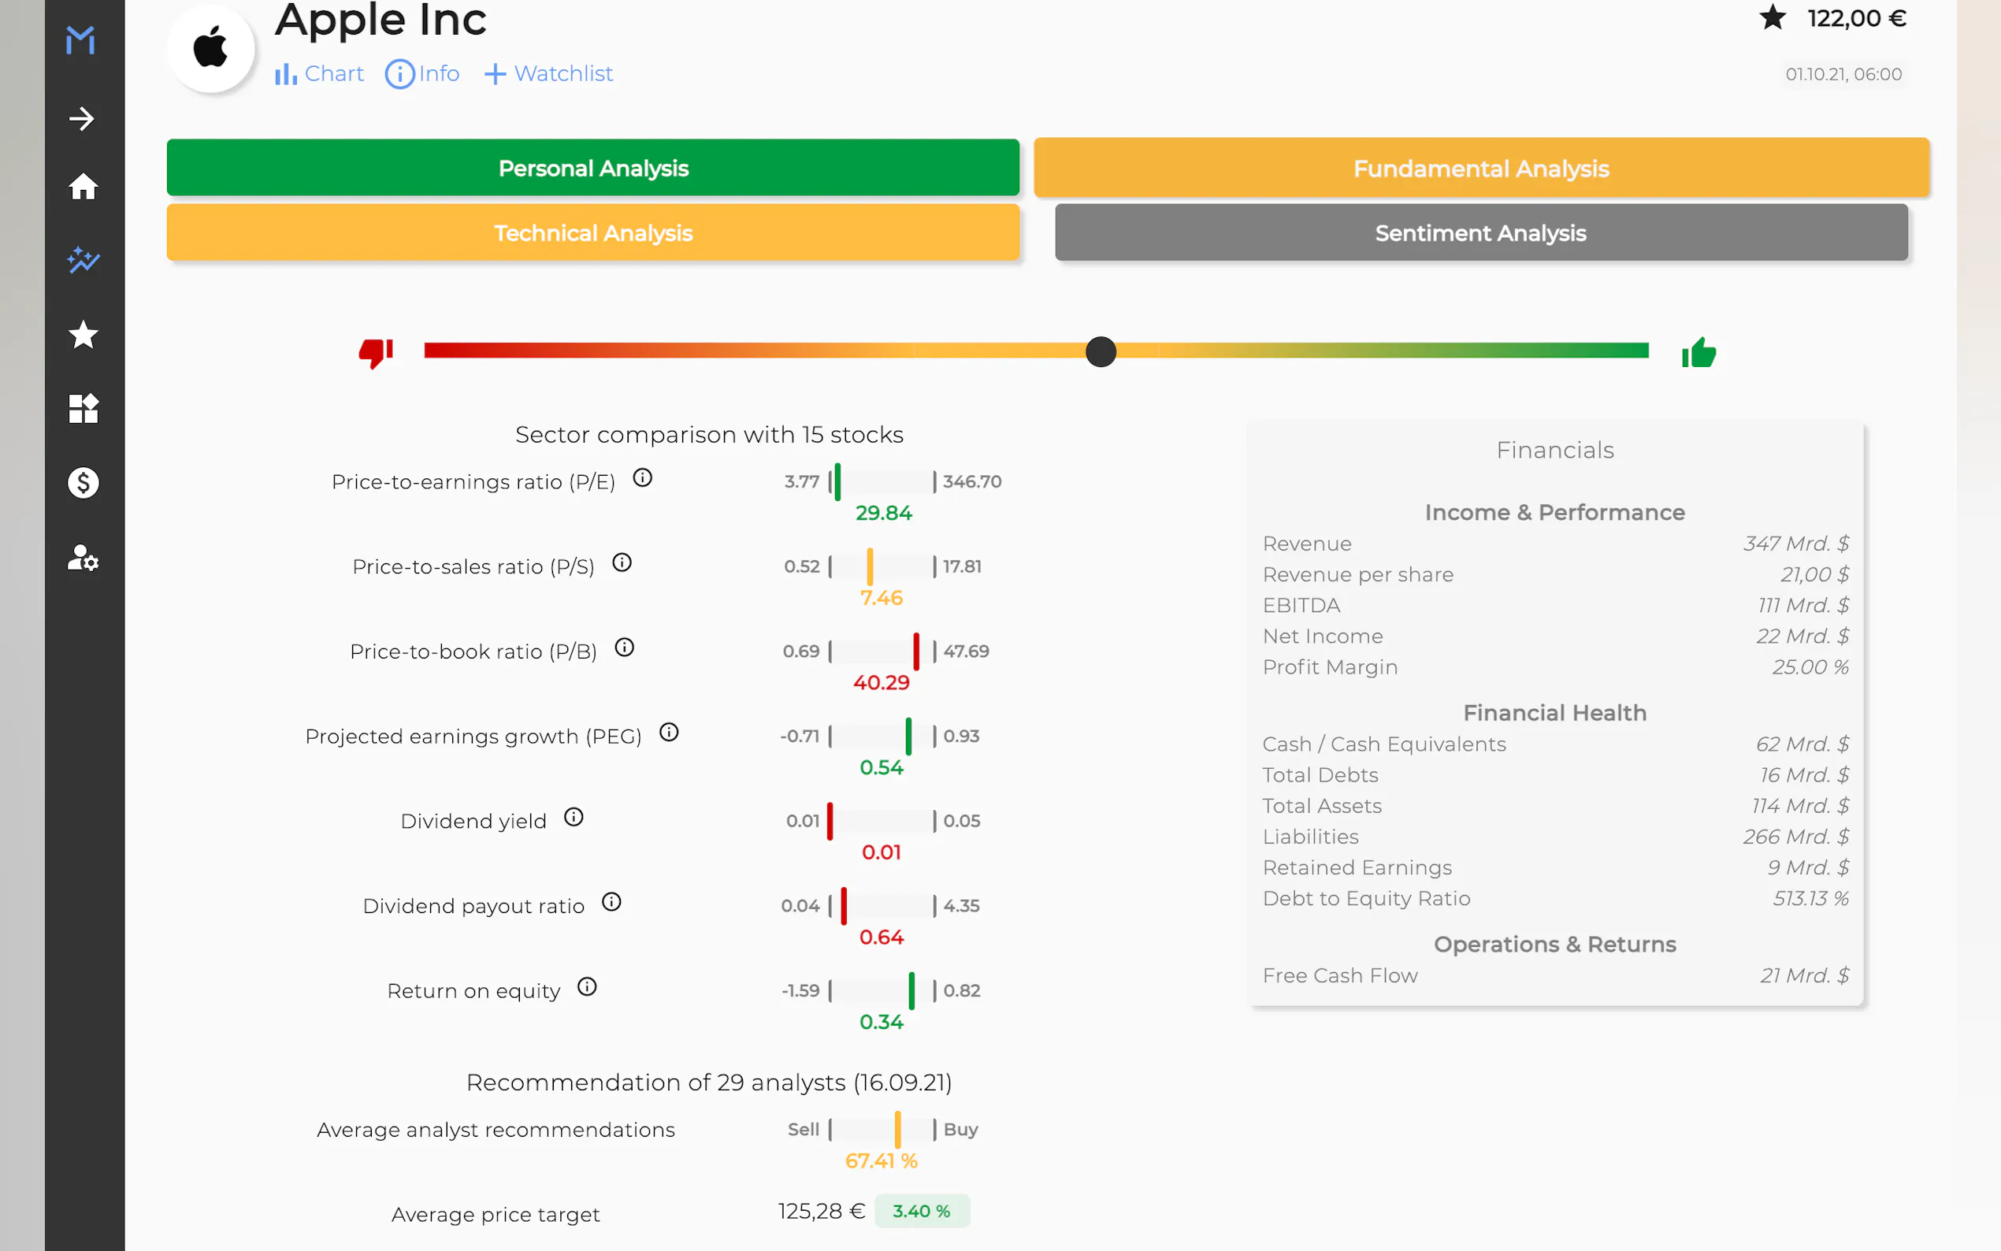This screenshot has width=2001, height=1251.
Task: Open the dollar coin sidebar icon
Action: coord(83,483)
